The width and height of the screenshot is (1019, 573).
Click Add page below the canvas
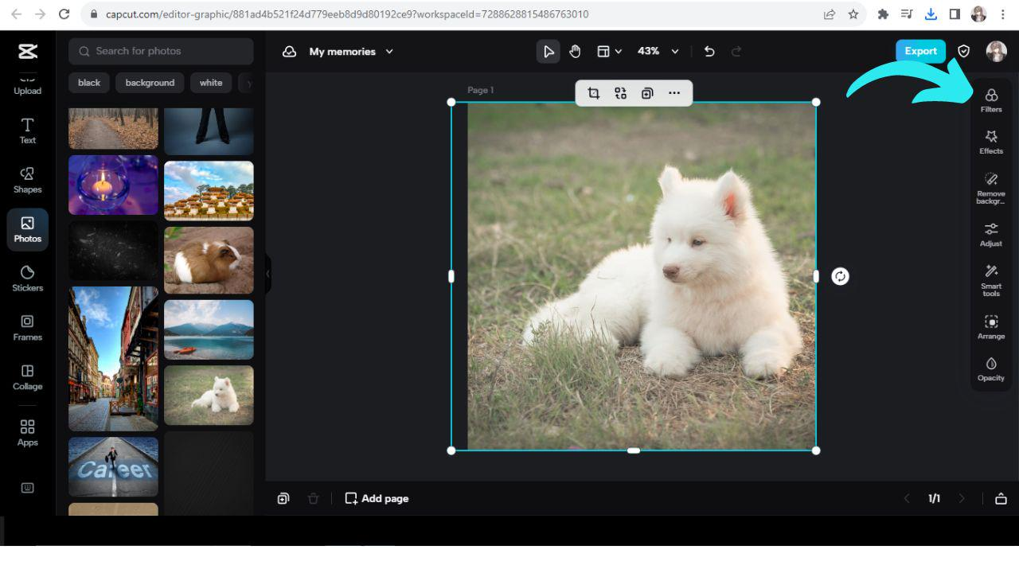click(376, 498)
